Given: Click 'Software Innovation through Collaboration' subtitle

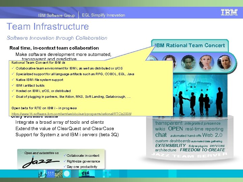Looking at the screenshot, I should [57, 38].
